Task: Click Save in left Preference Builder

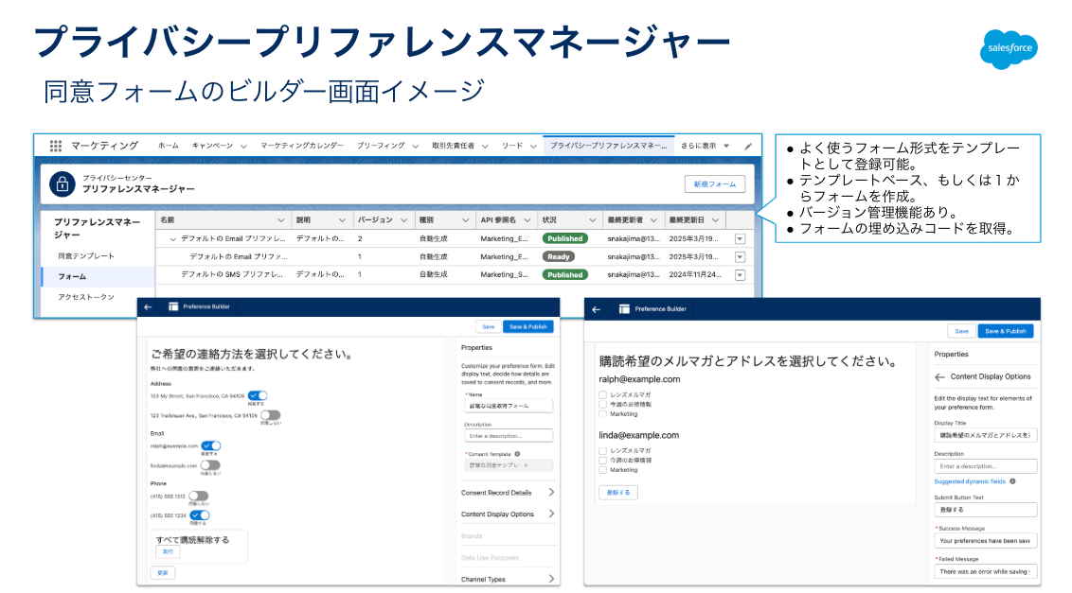Action: point(488,326)
